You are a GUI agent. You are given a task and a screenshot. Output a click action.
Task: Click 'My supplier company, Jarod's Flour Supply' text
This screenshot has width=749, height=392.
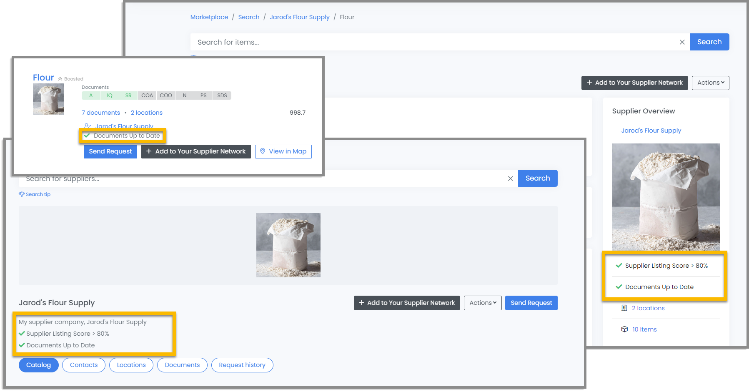click(x=83, y=322)
